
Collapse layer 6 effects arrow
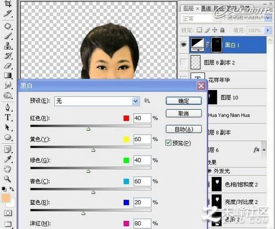click(264, 149)
